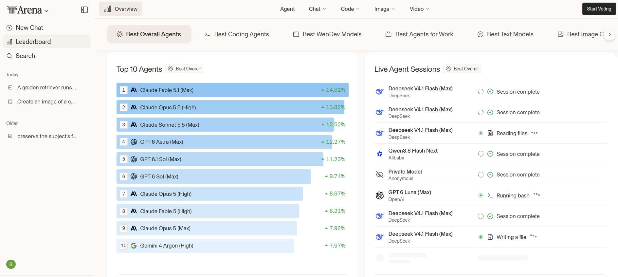Image resolution: width=618 pixels, height=277 pixels.
Task: Open chat 'preserve the subject's f...'
Action: (x=47, y=136)
